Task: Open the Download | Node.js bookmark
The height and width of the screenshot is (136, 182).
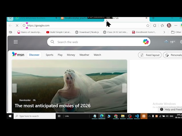Action: click(87, 32)
